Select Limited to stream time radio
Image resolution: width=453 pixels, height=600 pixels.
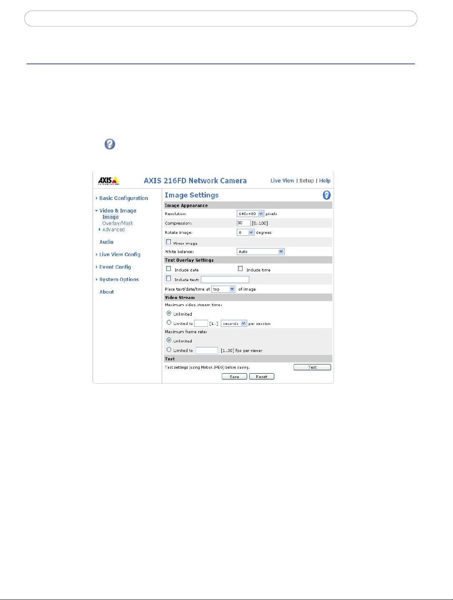coord(169,323)
